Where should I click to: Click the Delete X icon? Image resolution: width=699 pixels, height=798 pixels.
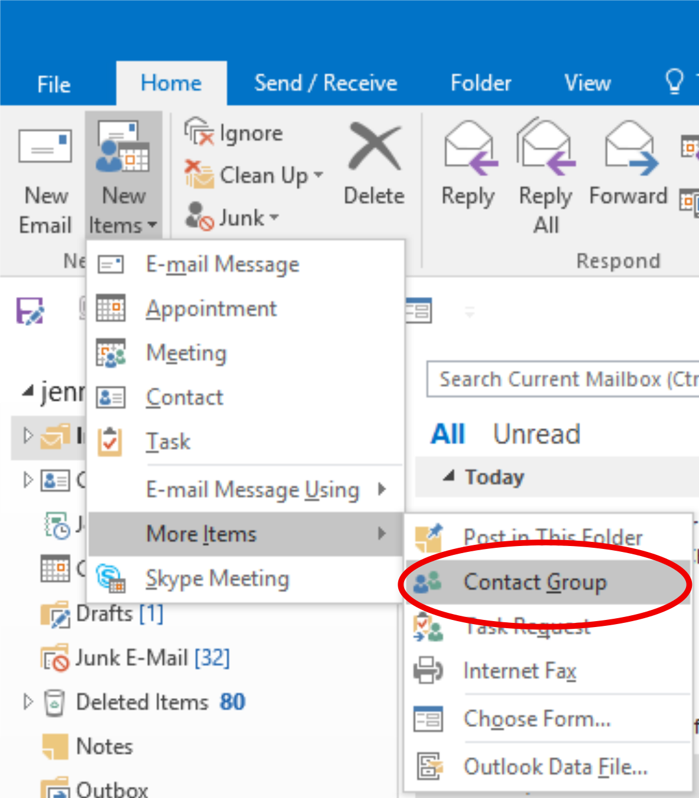point(374,147)
